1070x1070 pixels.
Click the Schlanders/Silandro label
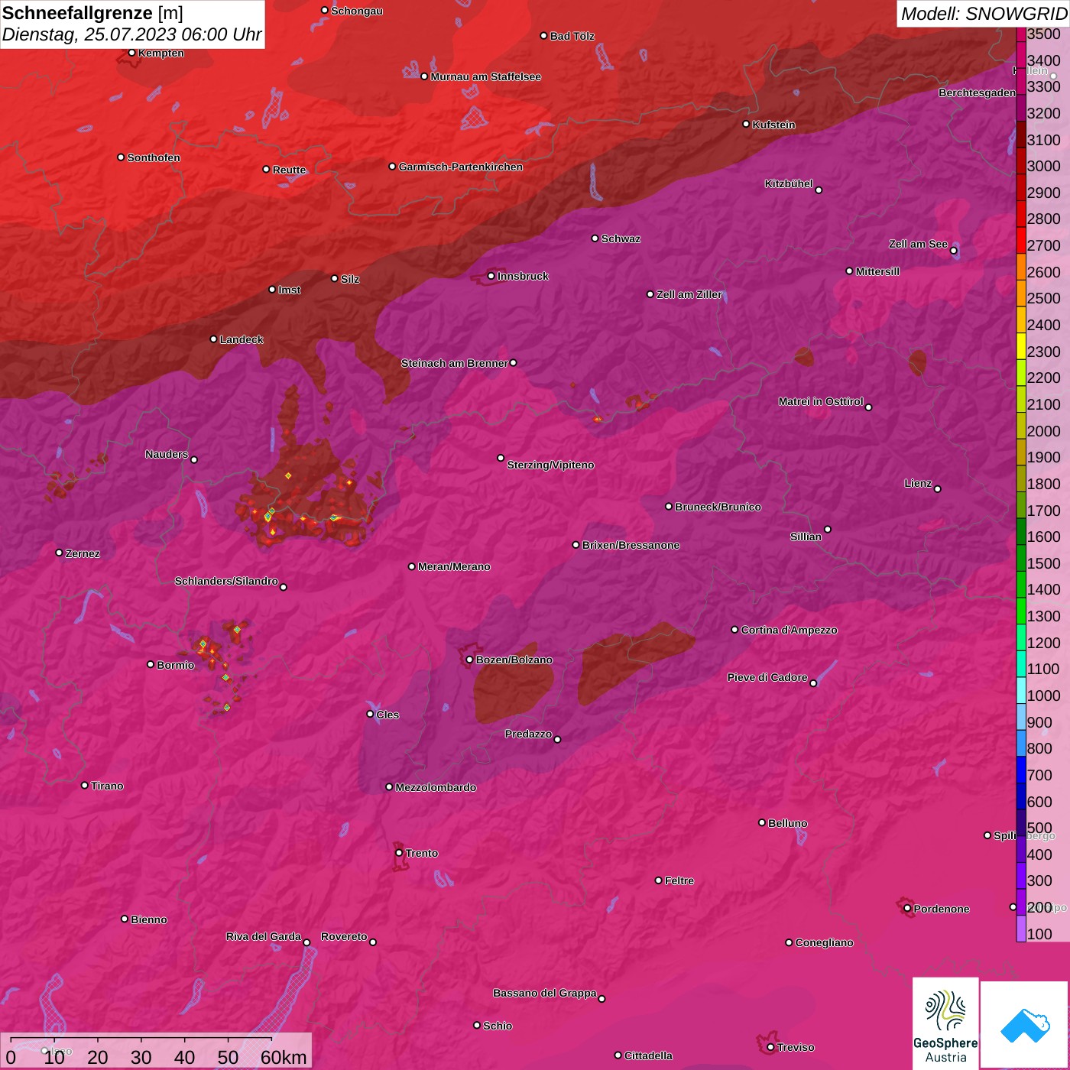226,581
